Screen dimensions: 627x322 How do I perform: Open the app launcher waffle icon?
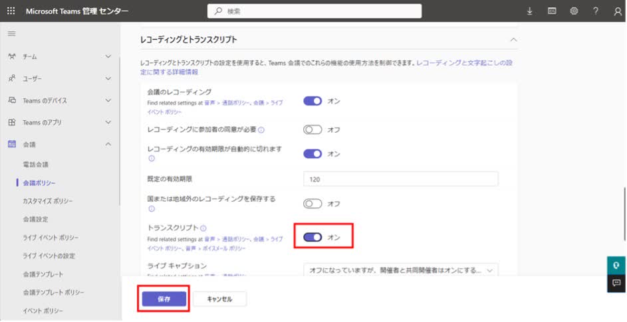pos(11,11)
